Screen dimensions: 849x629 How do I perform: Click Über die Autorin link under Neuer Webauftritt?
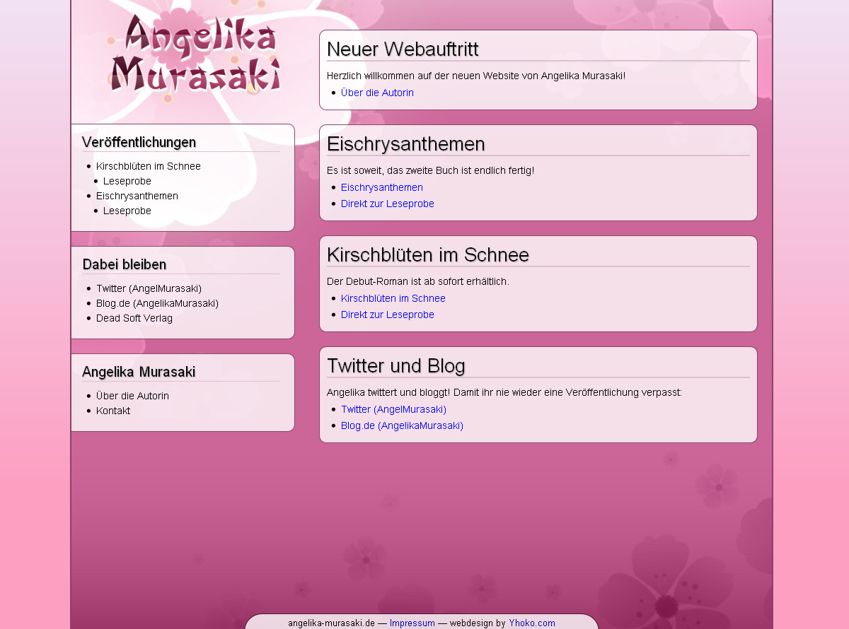pyautogui.click(x=377, y=93)
